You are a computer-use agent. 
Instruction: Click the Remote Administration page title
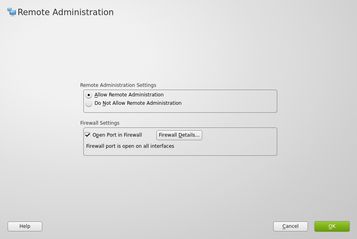click(65, 12)
